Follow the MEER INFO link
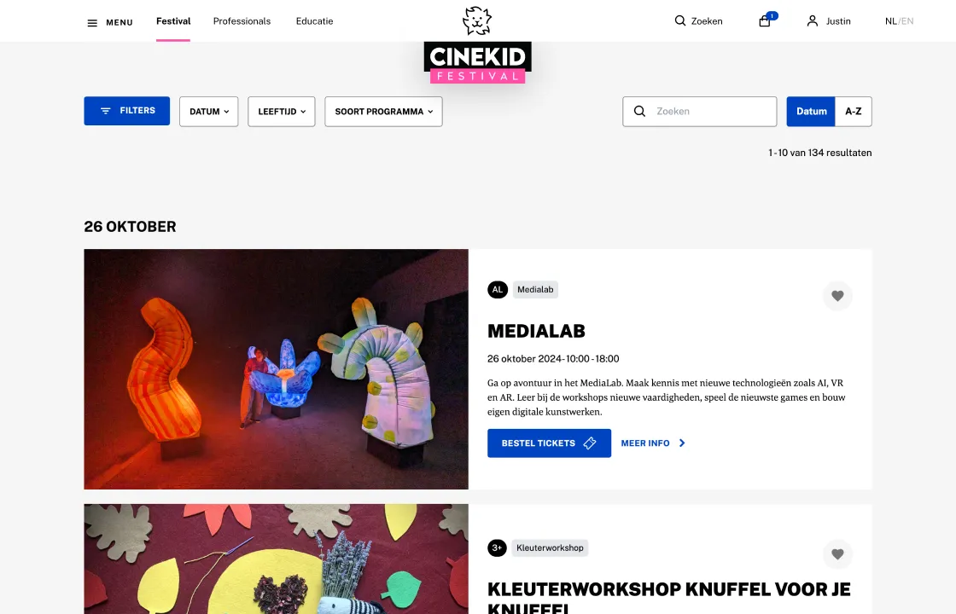 pos(653,443)
